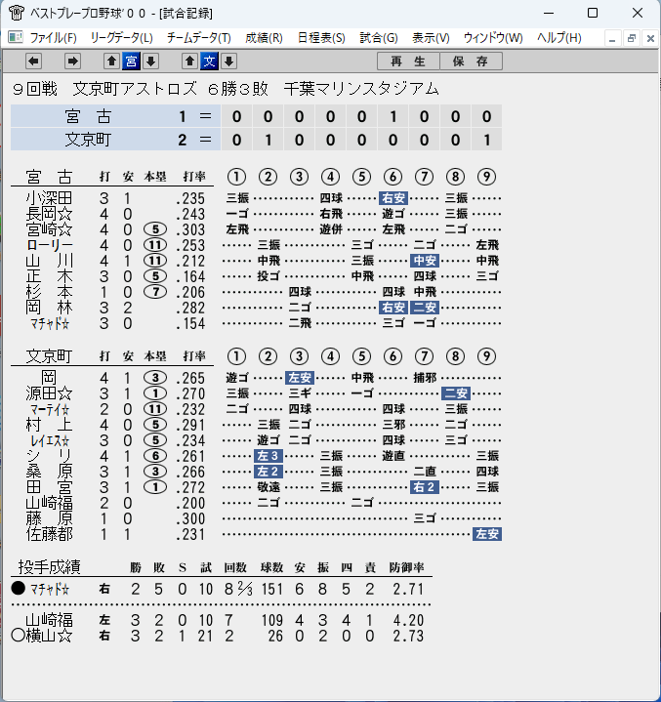Image resolution: width=661 pixels, height=702 pixels.
Task: Click 桑原's 左2 double in inning 2
Action: 269,472
